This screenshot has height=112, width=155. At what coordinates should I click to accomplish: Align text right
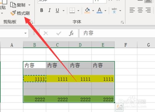[148, 10]
